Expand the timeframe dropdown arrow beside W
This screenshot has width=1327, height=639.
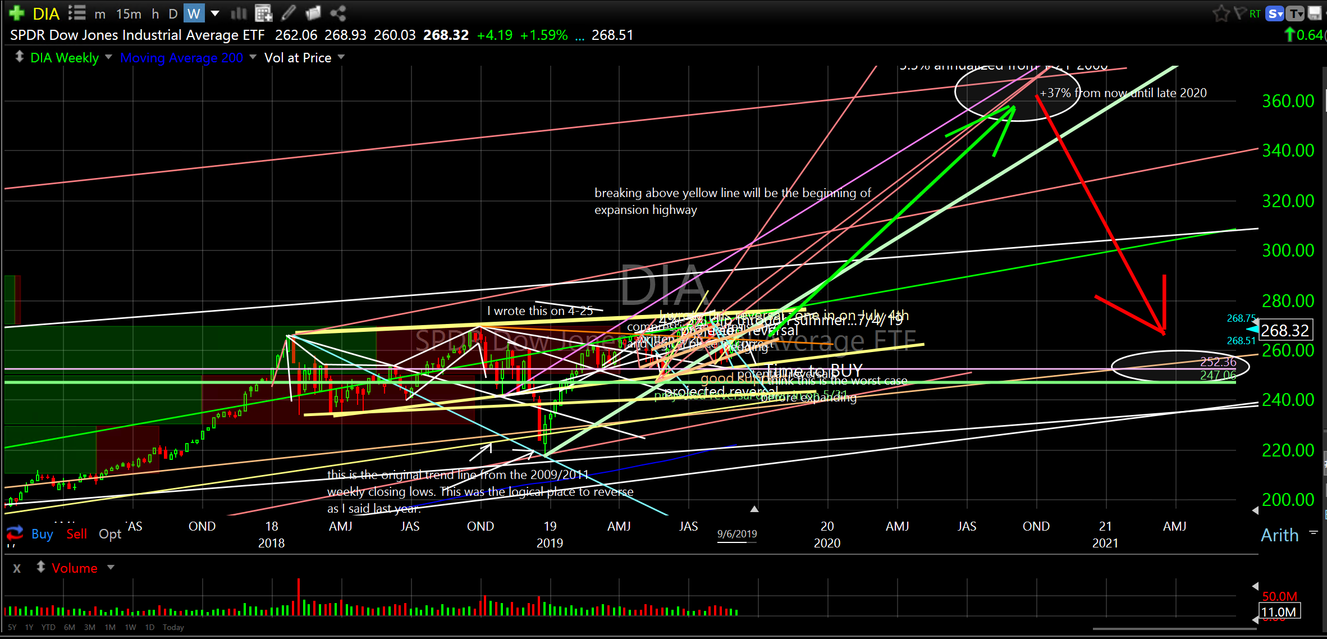tap(215, 13)
